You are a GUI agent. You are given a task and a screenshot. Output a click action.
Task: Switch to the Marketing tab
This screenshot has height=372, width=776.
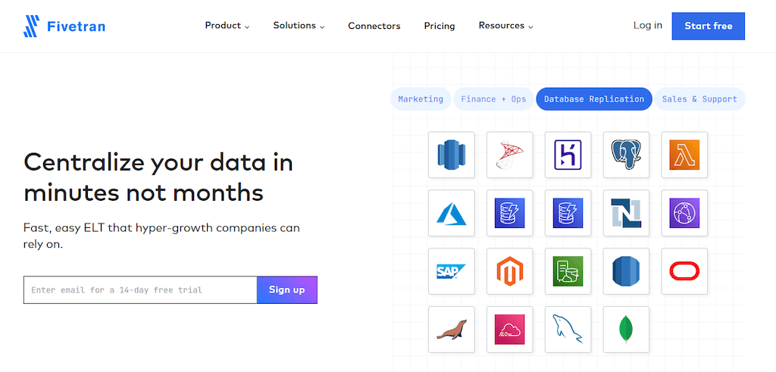pyautogui.click(x=421, y=99)
